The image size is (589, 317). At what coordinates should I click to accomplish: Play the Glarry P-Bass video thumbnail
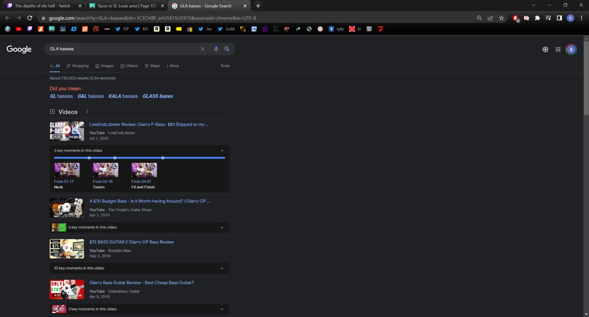click(67, 130)
